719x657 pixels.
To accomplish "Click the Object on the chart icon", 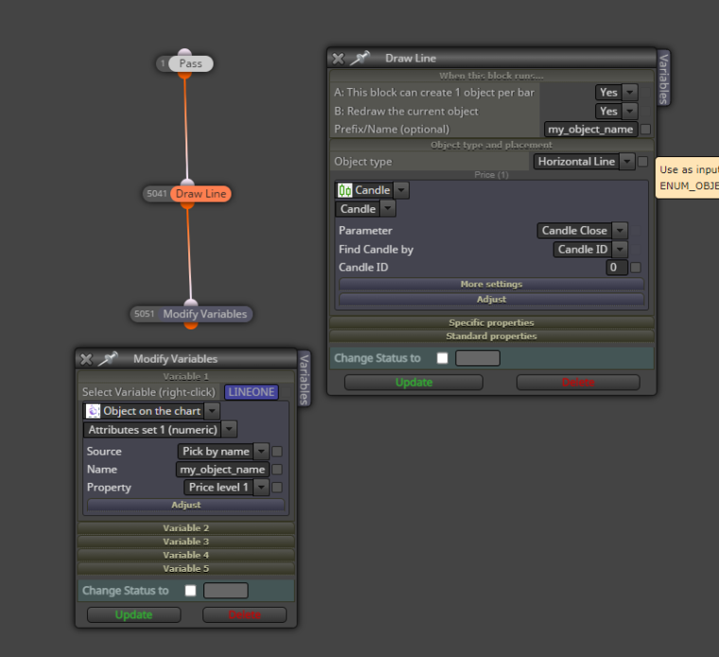I will pos(93,411).
